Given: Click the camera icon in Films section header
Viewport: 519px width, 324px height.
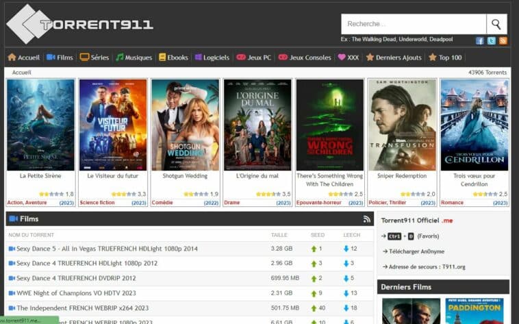Looking at the screenshot, I should tap(14, 219).
